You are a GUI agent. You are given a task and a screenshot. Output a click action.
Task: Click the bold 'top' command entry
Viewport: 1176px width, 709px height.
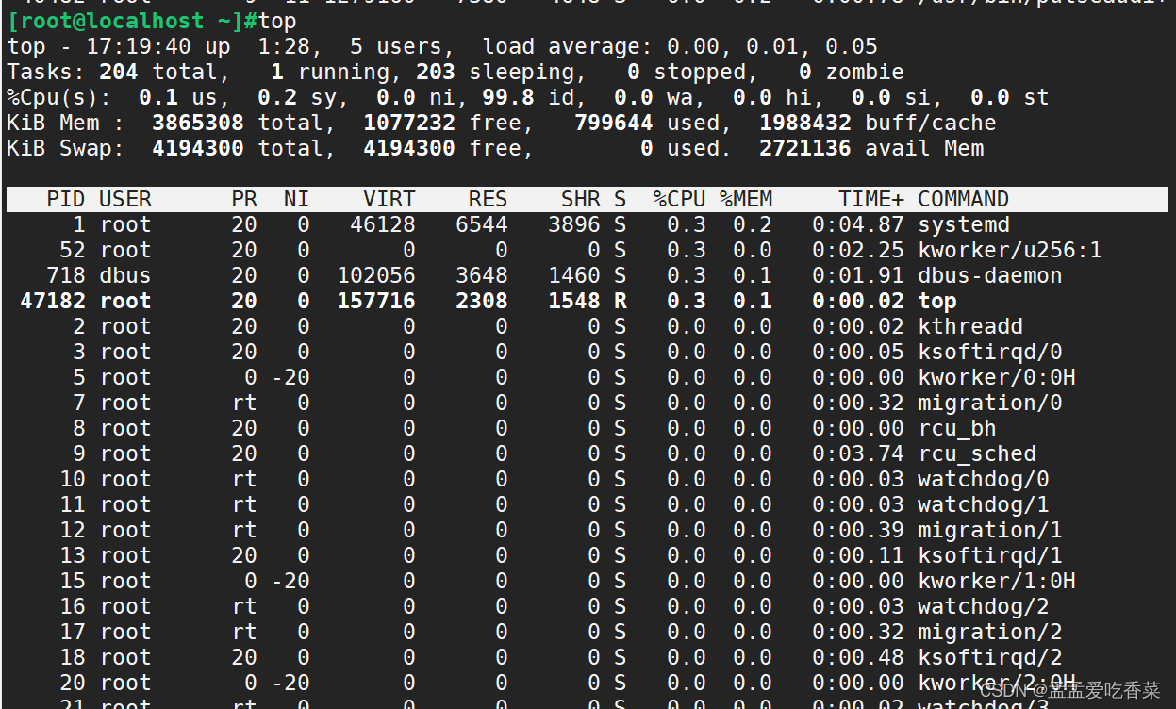[937, 301]
